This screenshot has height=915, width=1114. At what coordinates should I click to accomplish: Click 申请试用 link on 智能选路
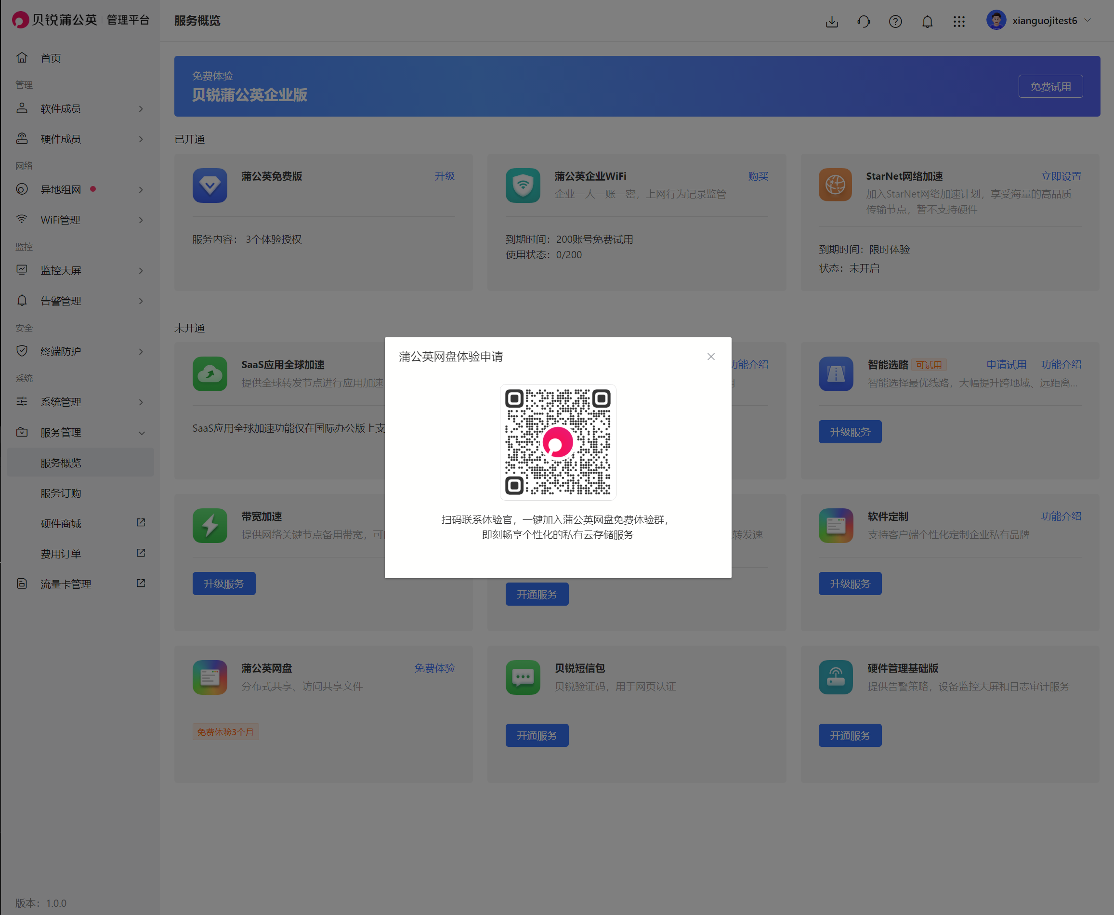point(1006,365)
